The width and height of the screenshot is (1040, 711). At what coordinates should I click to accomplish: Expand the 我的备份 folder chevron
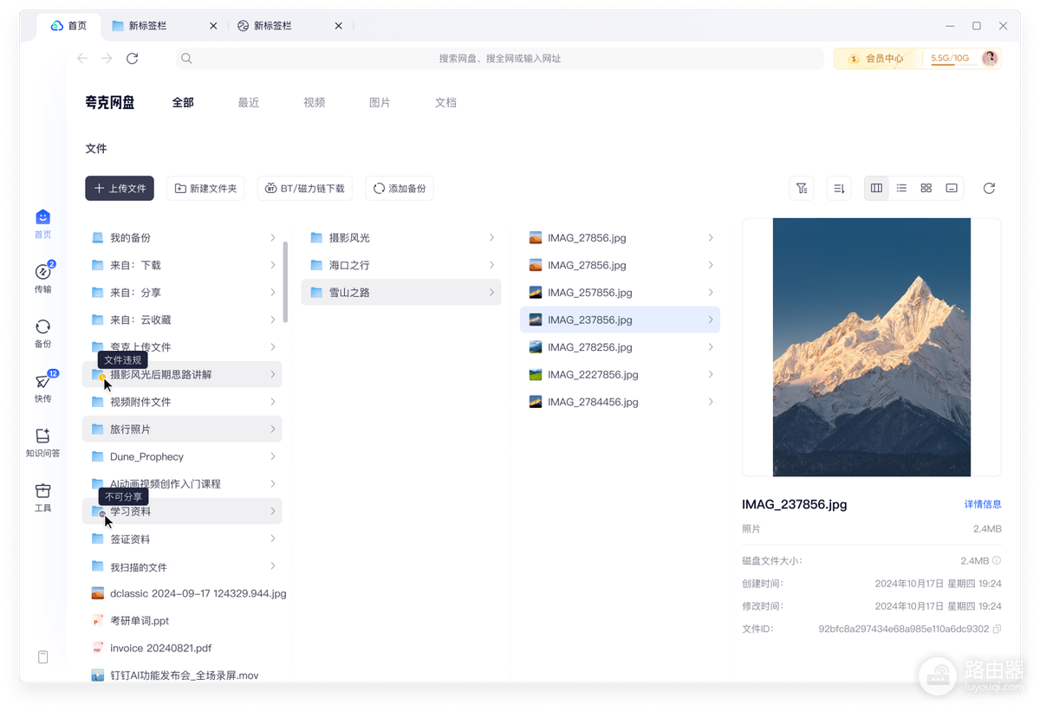click(x=272, y=237)
